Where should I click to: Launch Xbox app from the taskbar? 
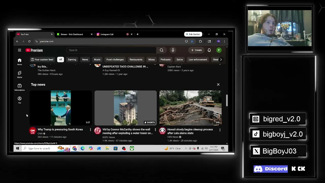click(x=132, y=148)
